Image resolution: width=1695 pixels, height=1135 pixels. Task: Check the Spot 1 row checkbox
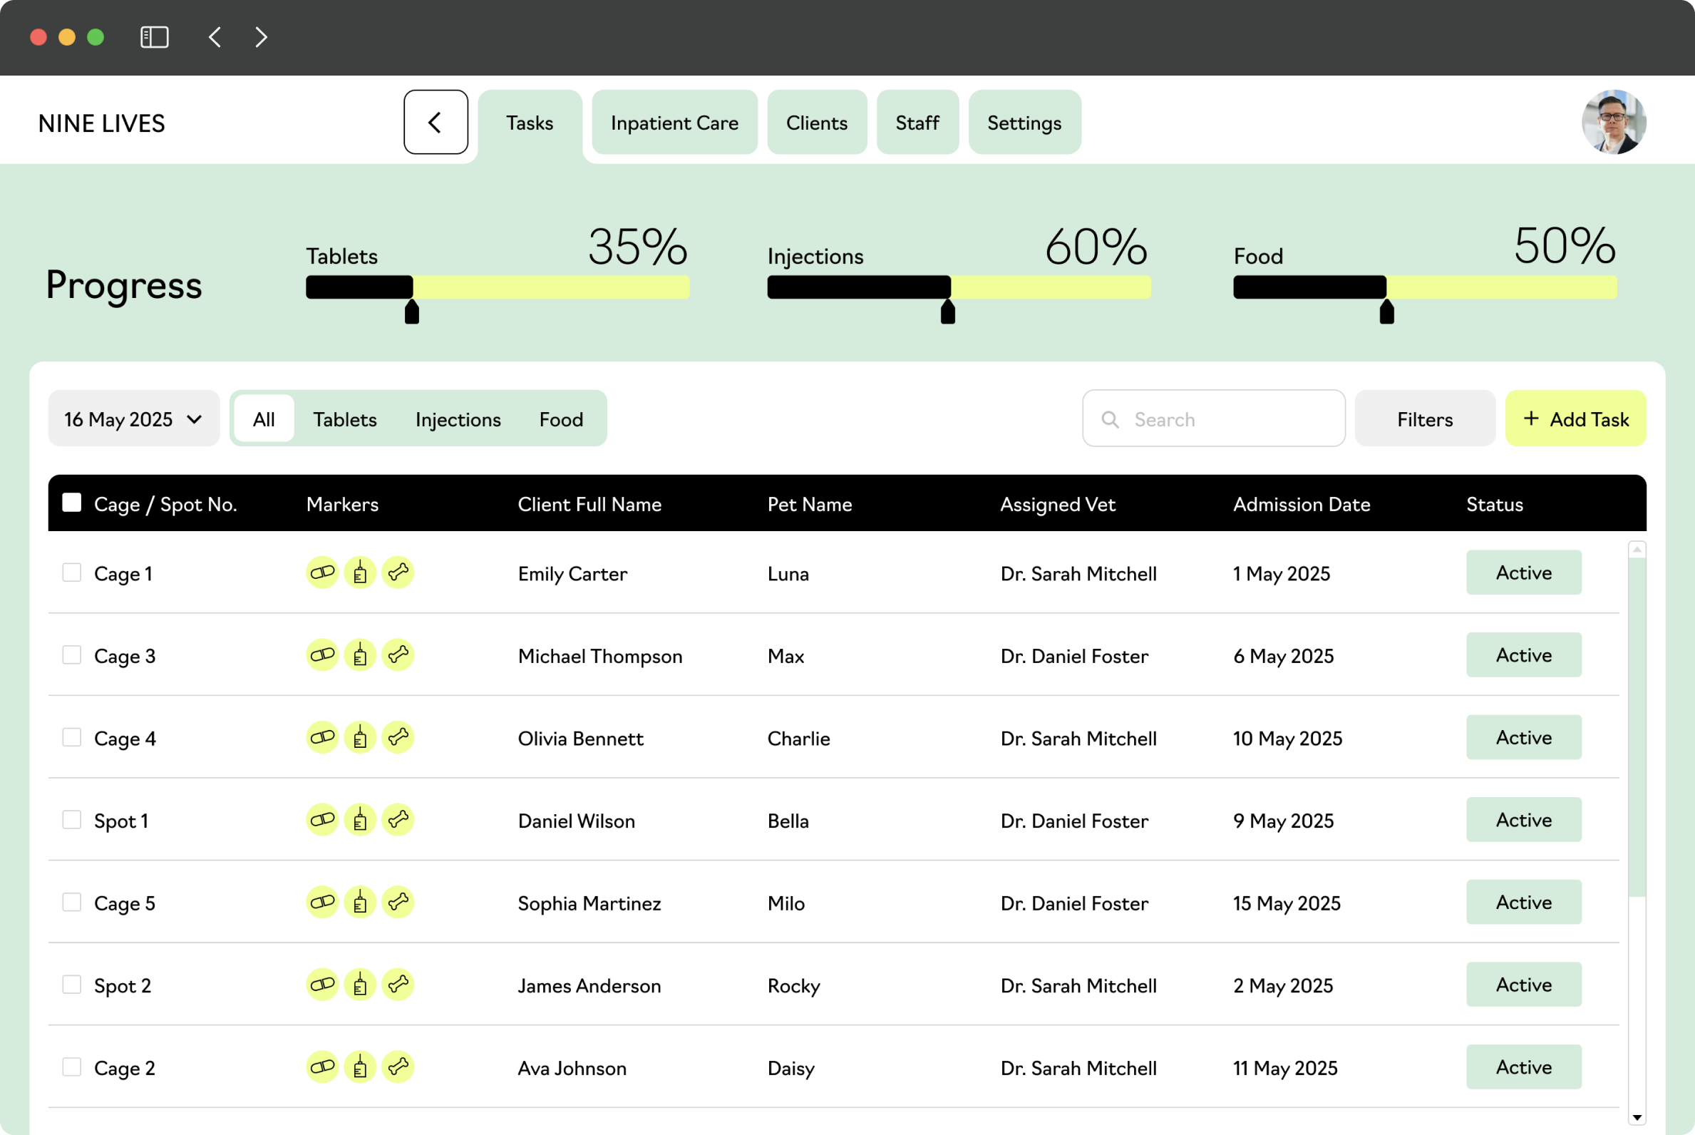coord(72,820)
